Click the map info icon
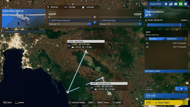The height and width of the screenshot is (107, 190). pos(177,89)
